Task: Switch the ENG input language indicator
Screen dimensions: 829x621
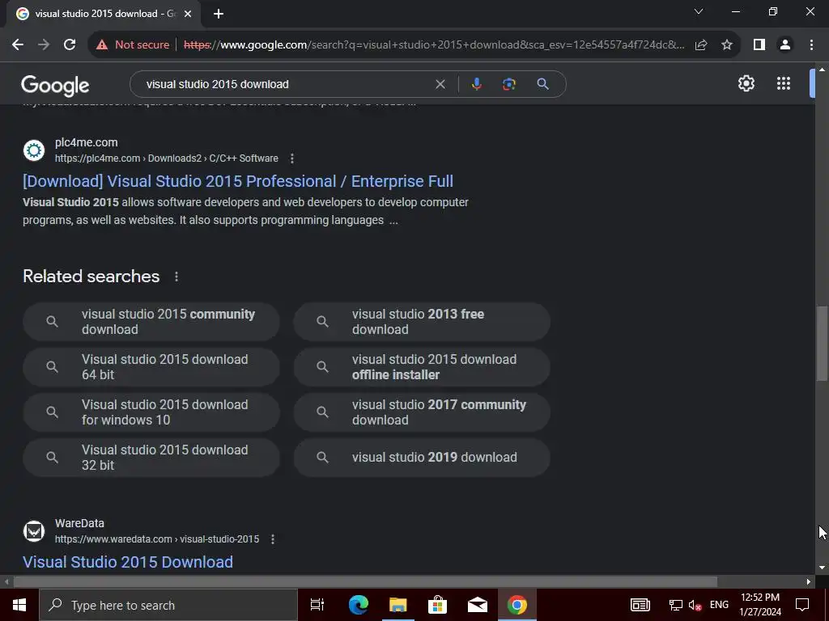Action: [x=719, y=605]
